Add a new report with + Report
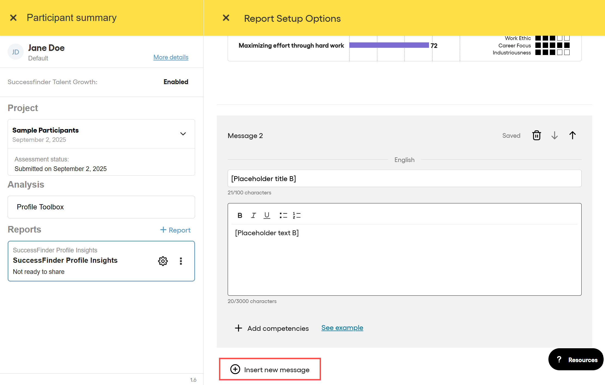Image resolution: width=605 pixels, height=385 pixels. (x=175, y=230)
